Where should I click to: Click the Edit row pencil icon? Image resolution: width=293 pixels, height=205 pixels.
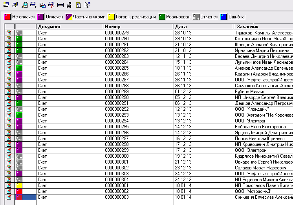click(x=15, y=5)
